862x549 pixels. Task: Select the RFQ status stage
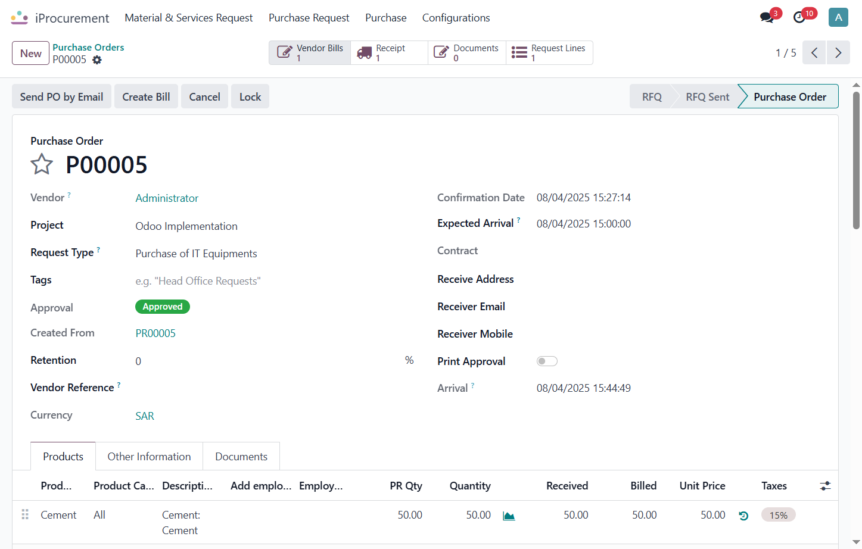(652, 96)
